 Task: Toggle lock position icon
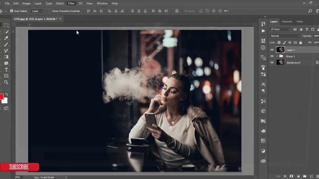pyautogui.click(x=290, y=42)
